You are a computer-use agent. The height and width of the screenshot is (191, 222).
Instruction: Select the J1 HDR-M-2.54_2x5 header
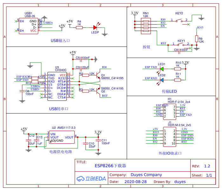point(170,137)
